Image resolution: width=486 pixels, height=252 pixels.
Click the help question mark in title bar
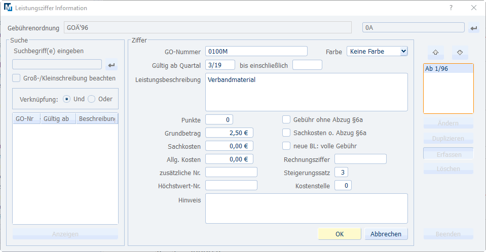[x=451, y=8]
